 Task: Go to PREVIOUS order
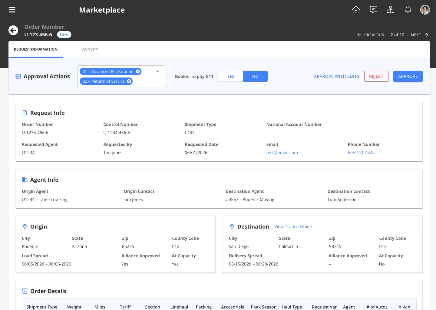point(371,35)
